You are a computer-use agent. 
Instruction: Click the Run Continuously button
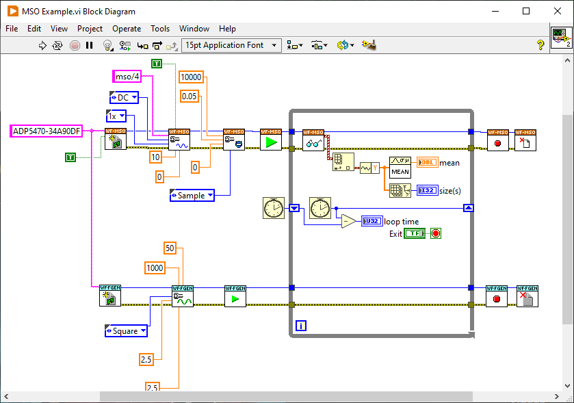tap(57, 45)
